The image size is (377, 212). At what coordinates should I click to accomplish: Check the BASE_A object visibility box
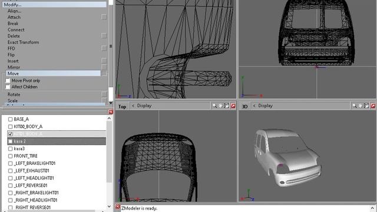pos(10,119)
